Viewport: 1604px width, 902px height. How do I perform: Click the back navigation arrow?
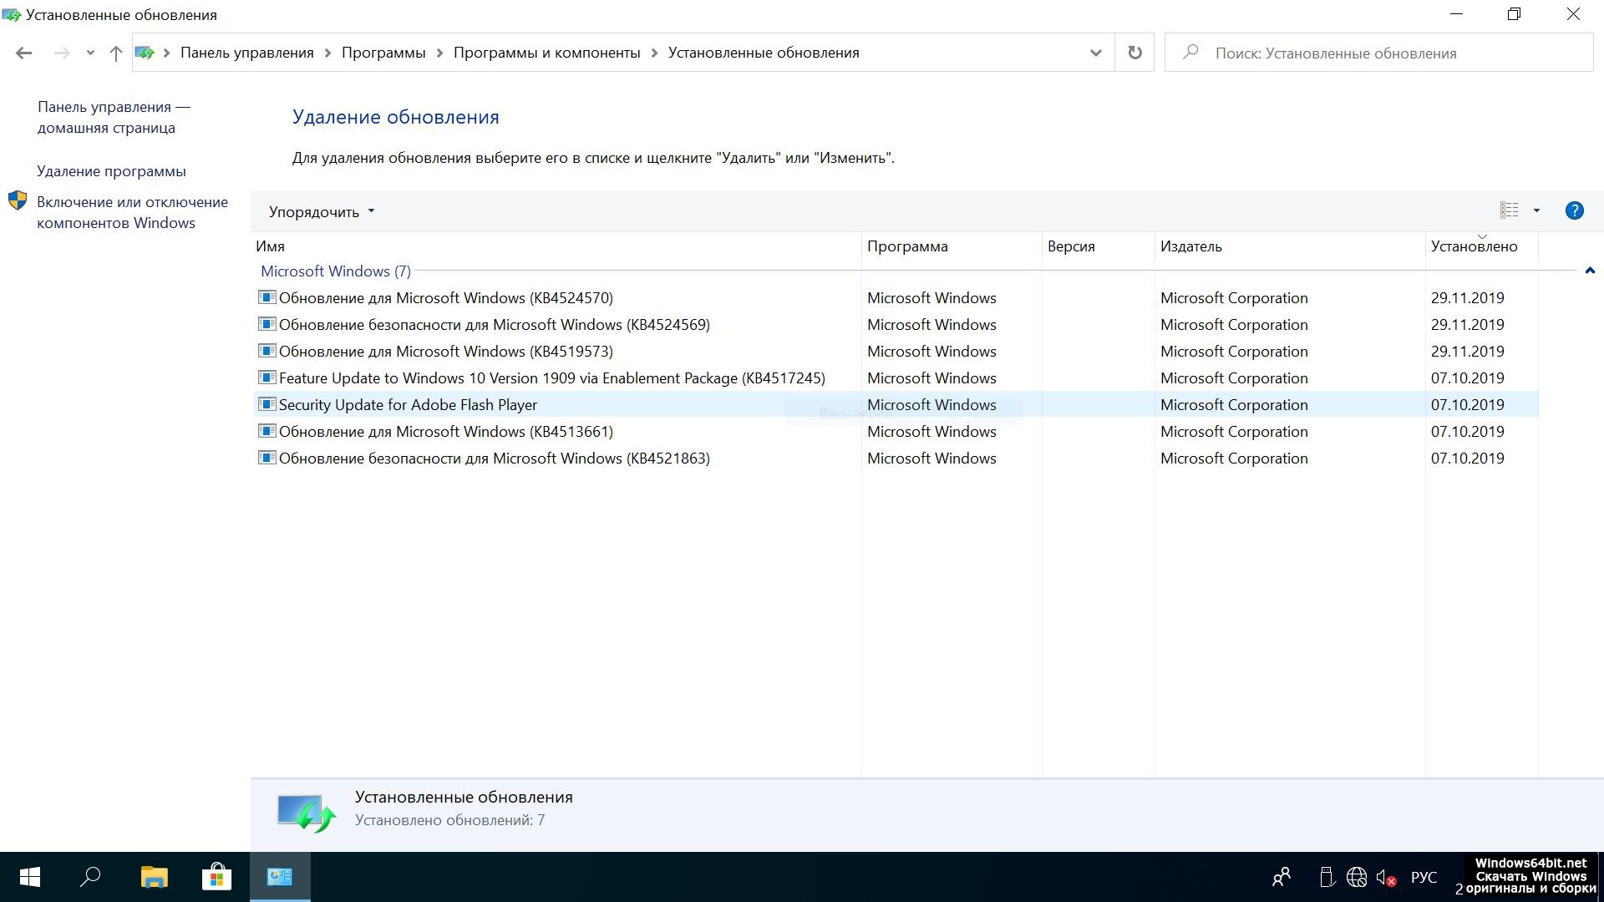click(23, 53)
